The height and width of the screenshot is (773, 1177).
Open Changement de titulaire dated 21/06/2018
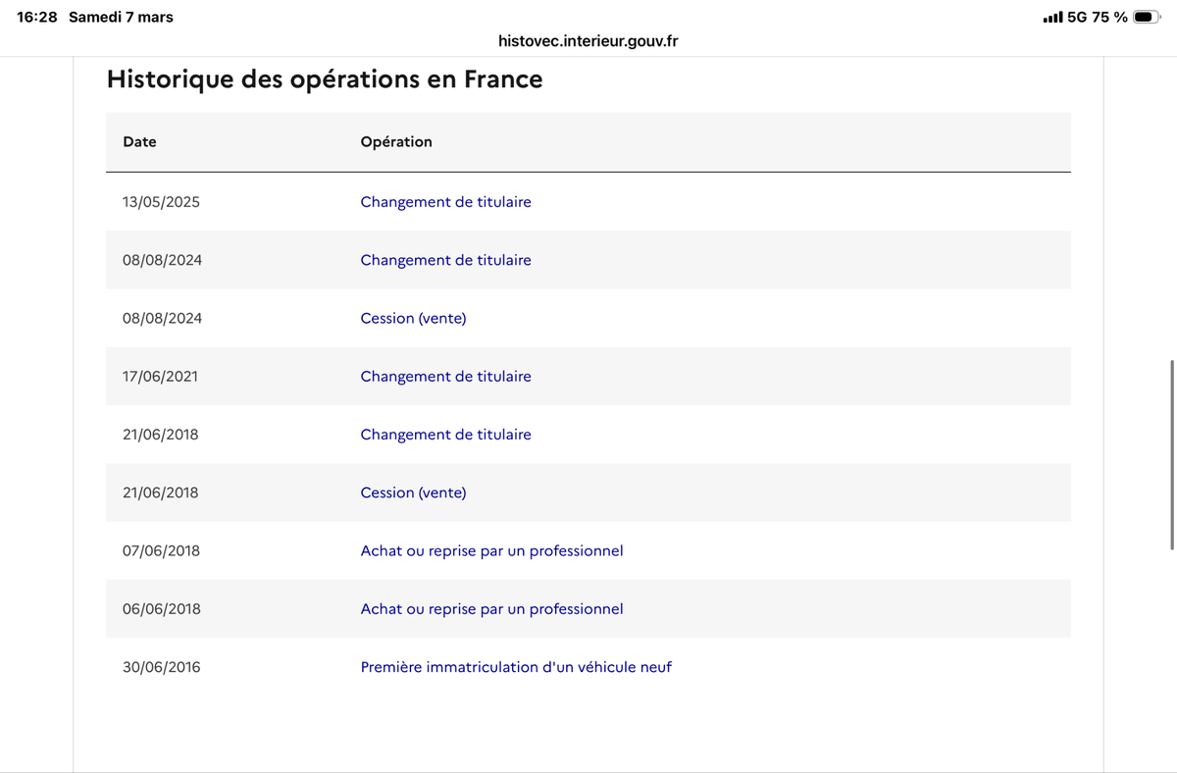click(445, 435)
